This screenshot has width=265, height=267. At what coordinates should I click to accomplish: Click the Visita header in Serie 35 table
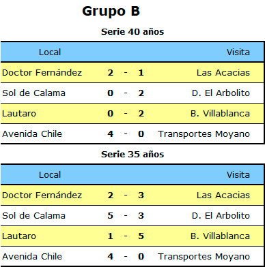(x=238, y=175)
